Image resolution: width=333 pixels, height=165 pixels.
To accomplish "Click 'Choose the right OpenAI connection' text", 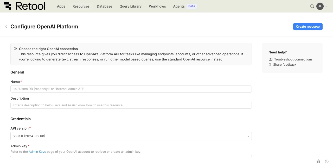I will tap(48, 49).
